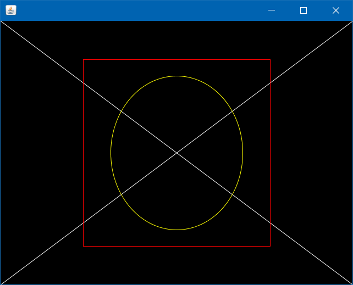
Task: Click the Java coffee cup icon in title bar
Action: (10, 10)
